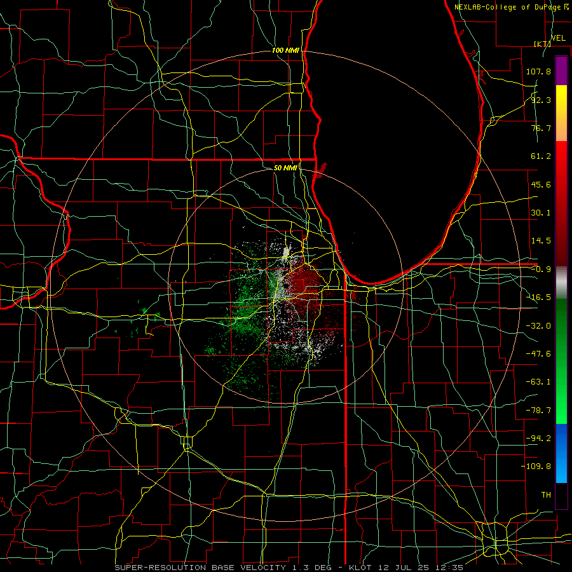Click the TH threshold label in legend

[x=546, y=494]
